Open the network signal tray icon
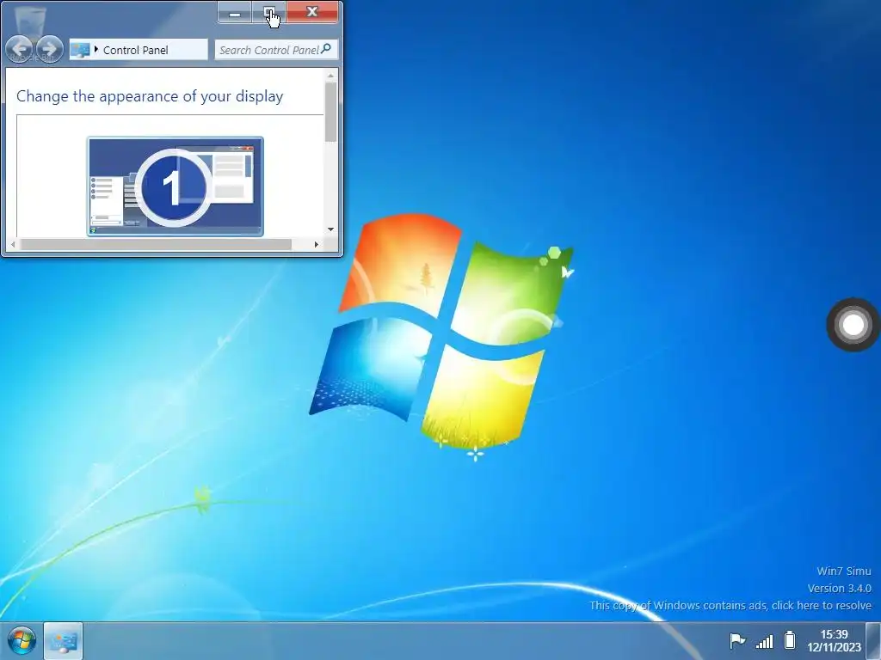The width and height of the screenshot is (881, 660). tap(764, 641)
